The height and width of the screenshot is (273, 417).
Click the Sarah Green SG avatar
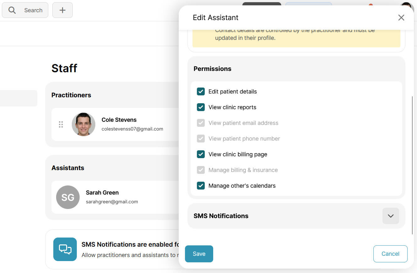coord(68,197)
